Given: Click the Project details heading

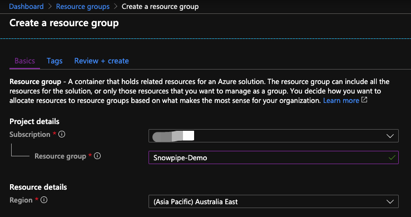Looking at the screenshot, I should (34, 121).
